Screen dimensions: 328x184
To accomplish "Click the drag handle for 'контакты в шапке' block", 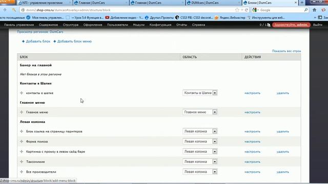I will (x=22, y=93).
